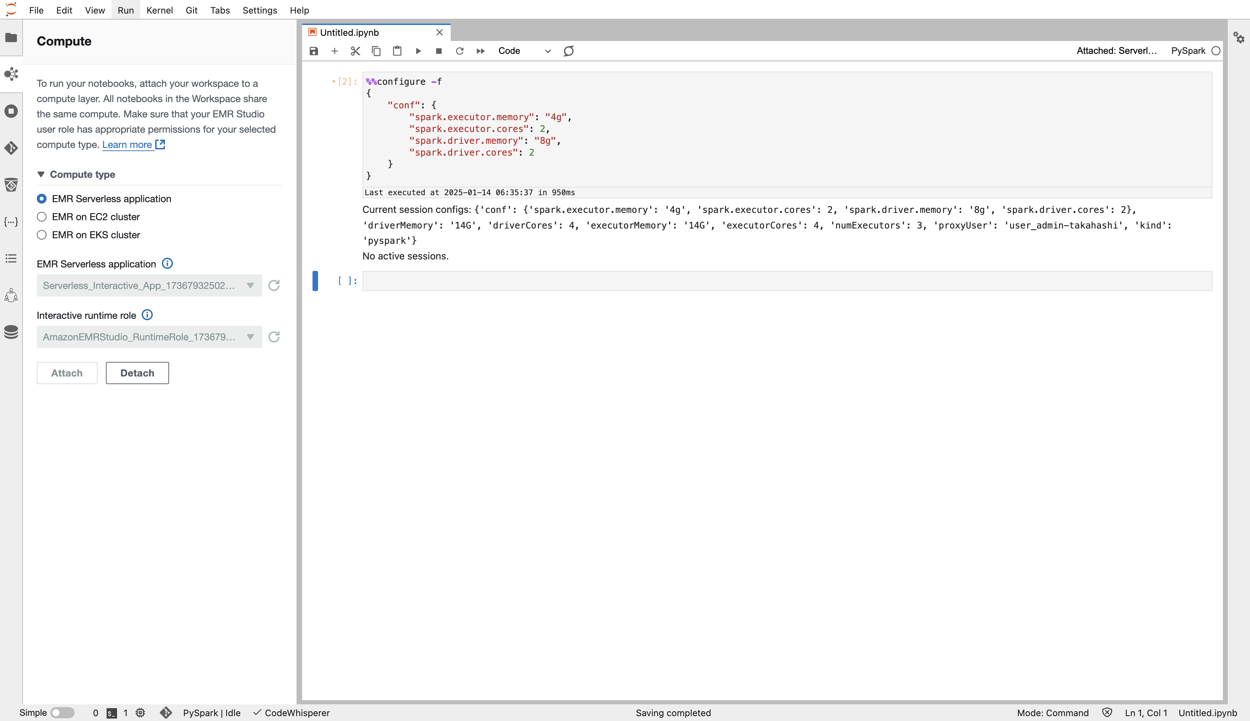Collapse the Compute type section
The height and width of the screenshot is (721, 1250).
tap(41, 174)
